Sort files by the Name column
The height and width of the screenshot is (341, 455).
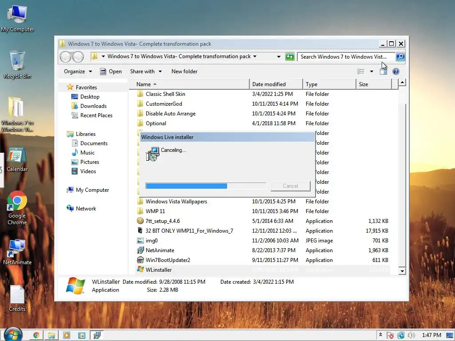point(189,84)
